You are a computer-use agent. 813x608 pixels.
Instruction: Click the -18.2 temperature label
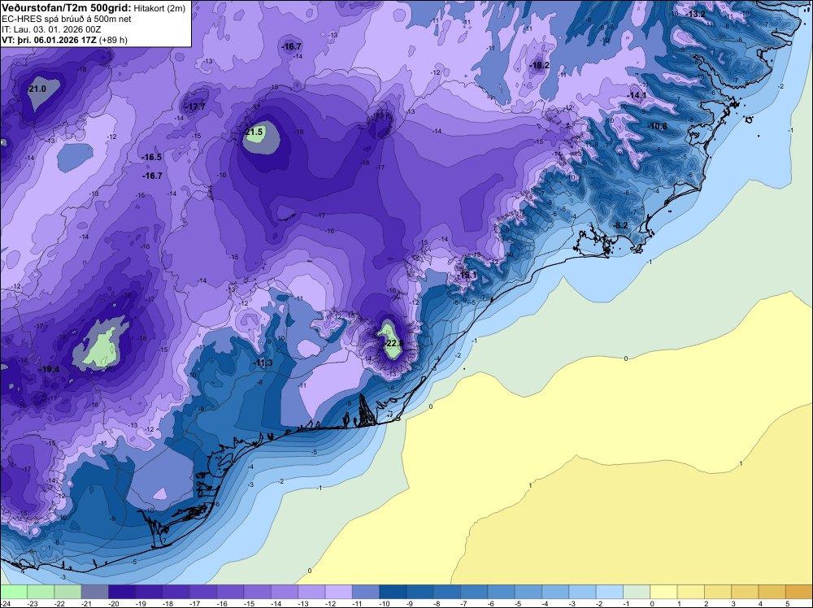pyautogui.click(x=539, y=65)
